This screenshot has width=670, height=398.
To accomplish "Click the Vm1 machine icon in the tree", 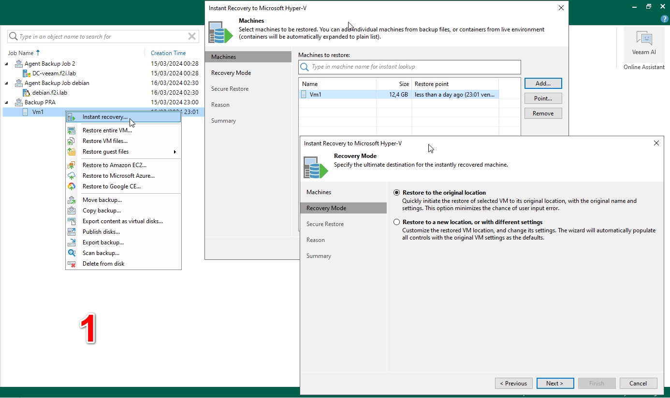I will 25,112.
